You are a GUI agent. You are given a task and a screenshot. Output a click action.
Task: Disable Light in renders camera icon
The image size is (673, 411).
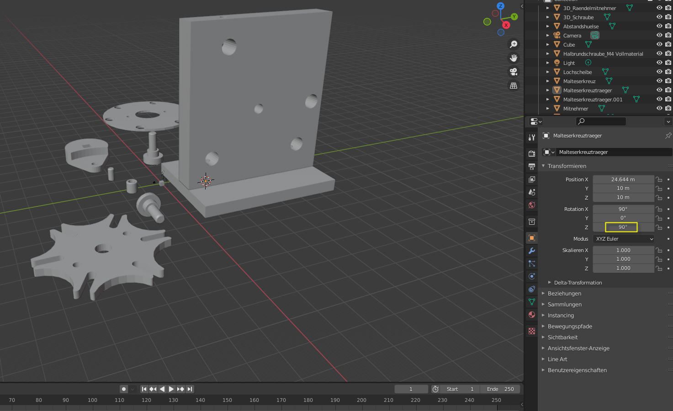pos(668,63)
